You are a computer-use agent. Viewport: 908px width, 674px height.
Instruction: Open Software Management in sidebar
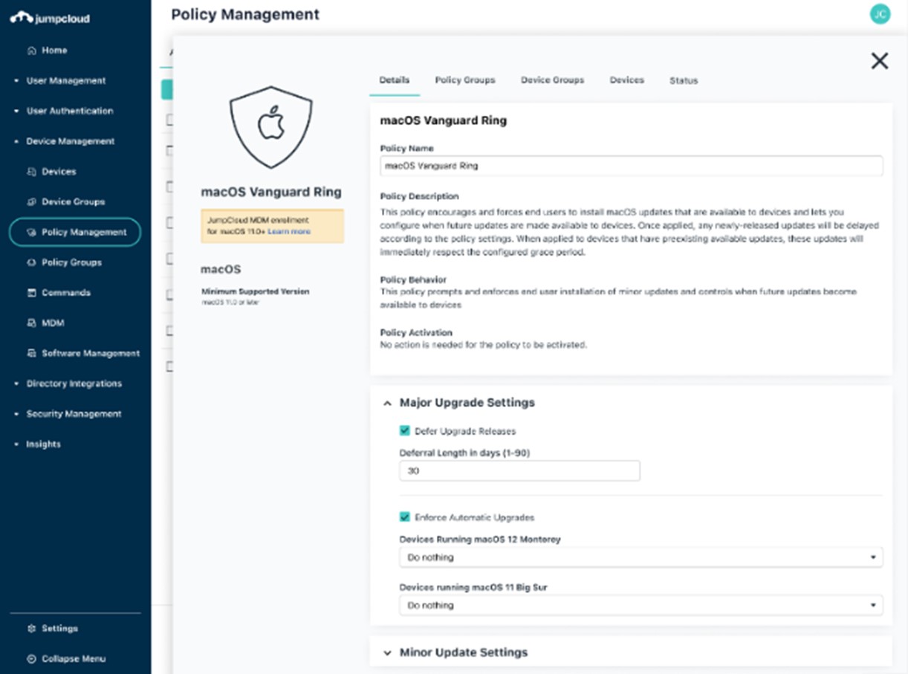[x=91, y=354]
